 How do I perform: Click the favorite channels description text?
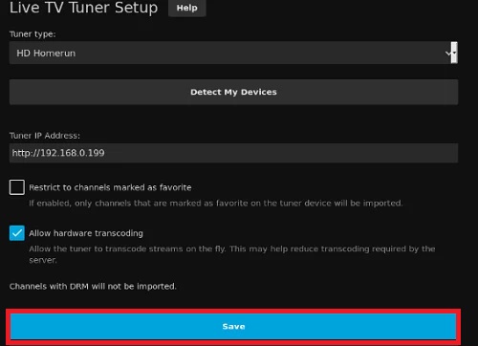click(x=216, y=203)
